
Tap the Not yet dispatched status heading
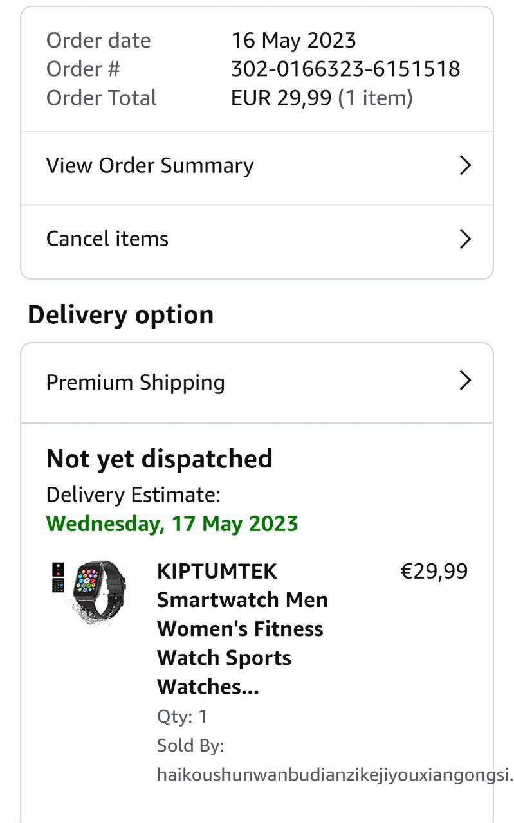pyautogui.click(x=160, y=459)
